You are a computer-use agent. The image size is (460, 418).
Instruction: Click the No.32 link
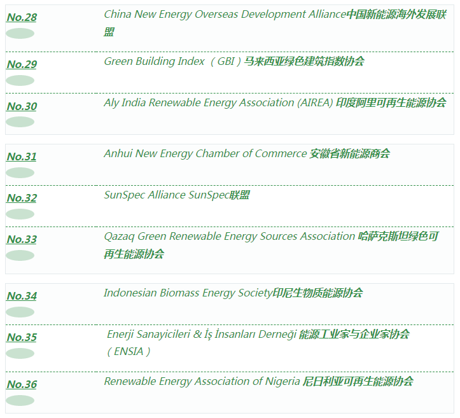click(x=22, y=198)
